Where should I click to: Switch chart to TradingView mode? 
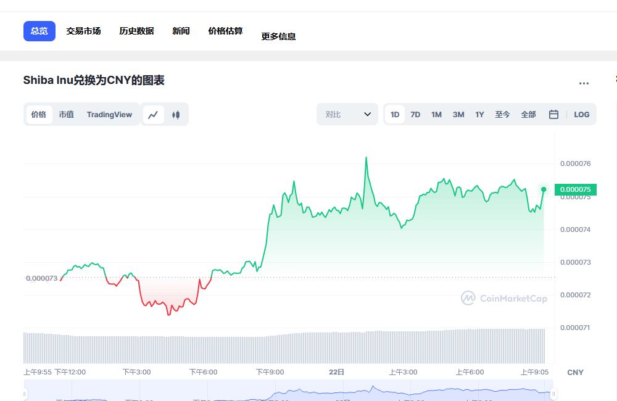[109, 114]
